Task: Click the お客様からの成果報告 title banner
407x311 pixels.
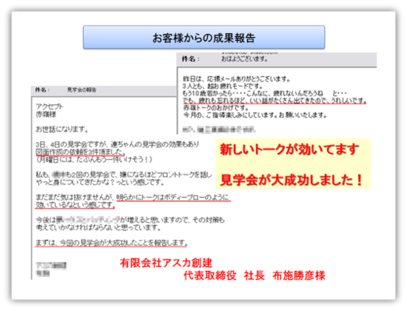Action: [x=203, y=37]
